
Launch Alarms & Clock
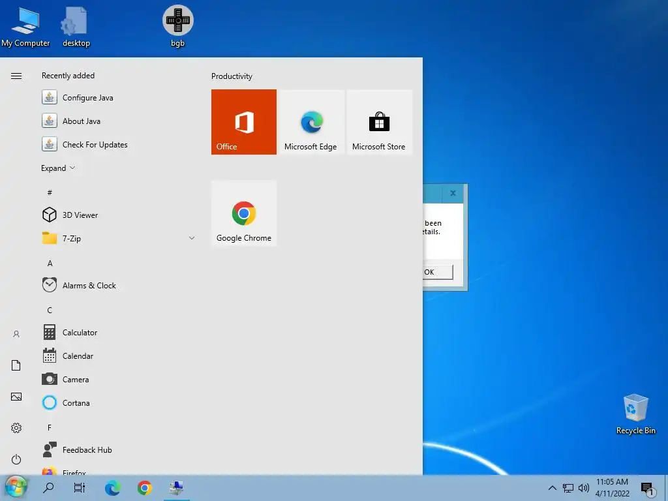point(119,285)
